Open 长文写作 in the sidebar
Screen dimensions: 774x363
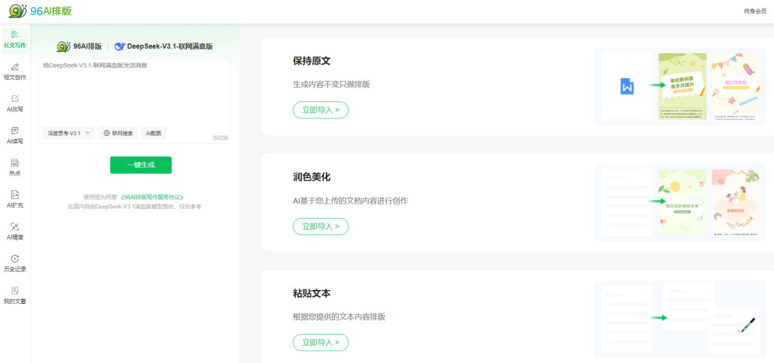15,40
